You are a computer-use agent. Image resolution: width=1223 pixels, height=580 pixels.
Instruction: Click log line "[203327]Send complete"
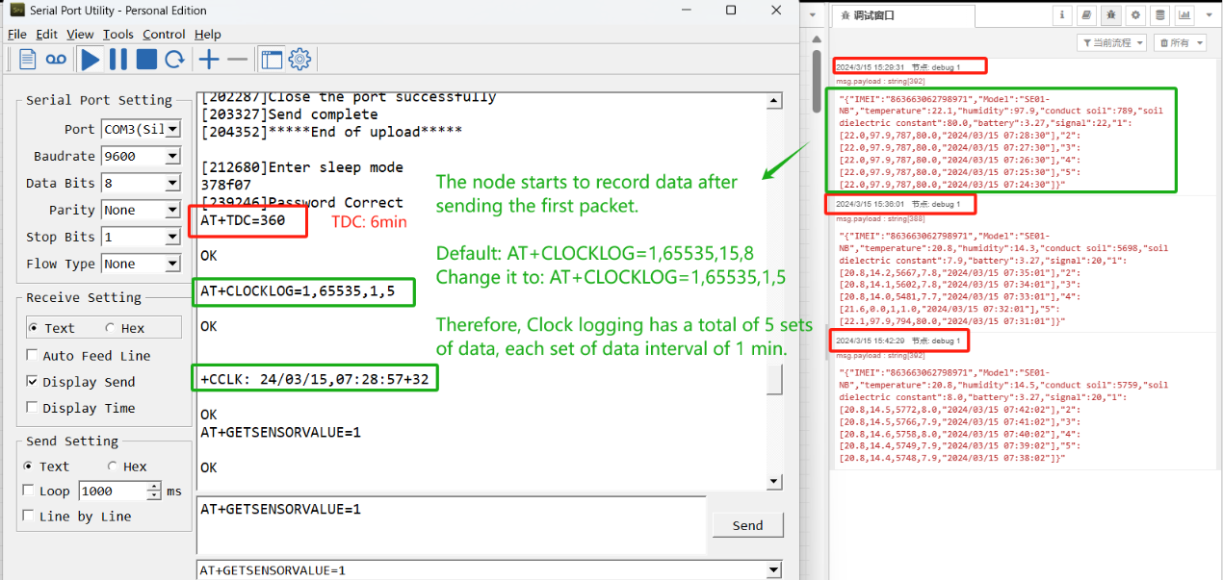(289, 114)
